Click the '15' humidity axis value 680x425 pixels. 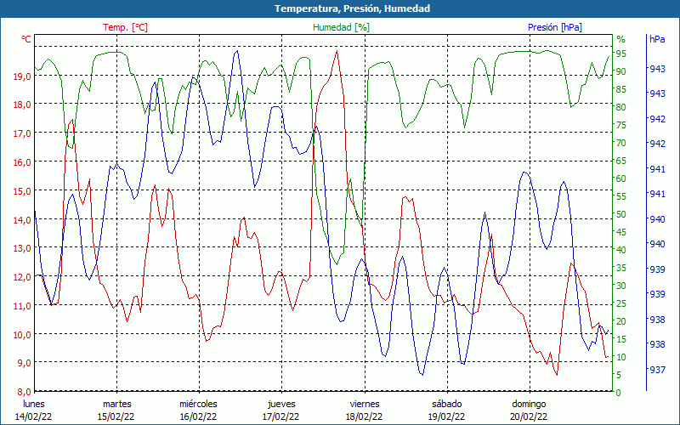(x=620, y=339)
